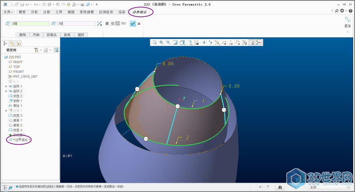This screenshot has height=192, width=355.
Task: Click the Redo arrow icon
Action: [36, 4]
